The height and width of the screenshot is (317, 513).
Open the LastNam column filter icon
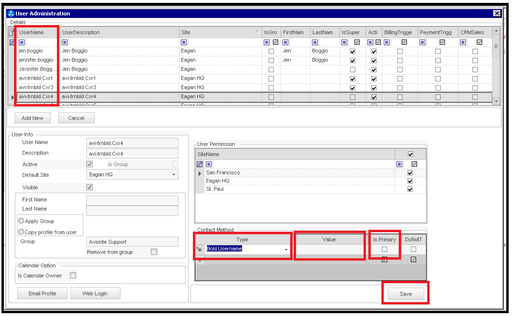(315, 42)
